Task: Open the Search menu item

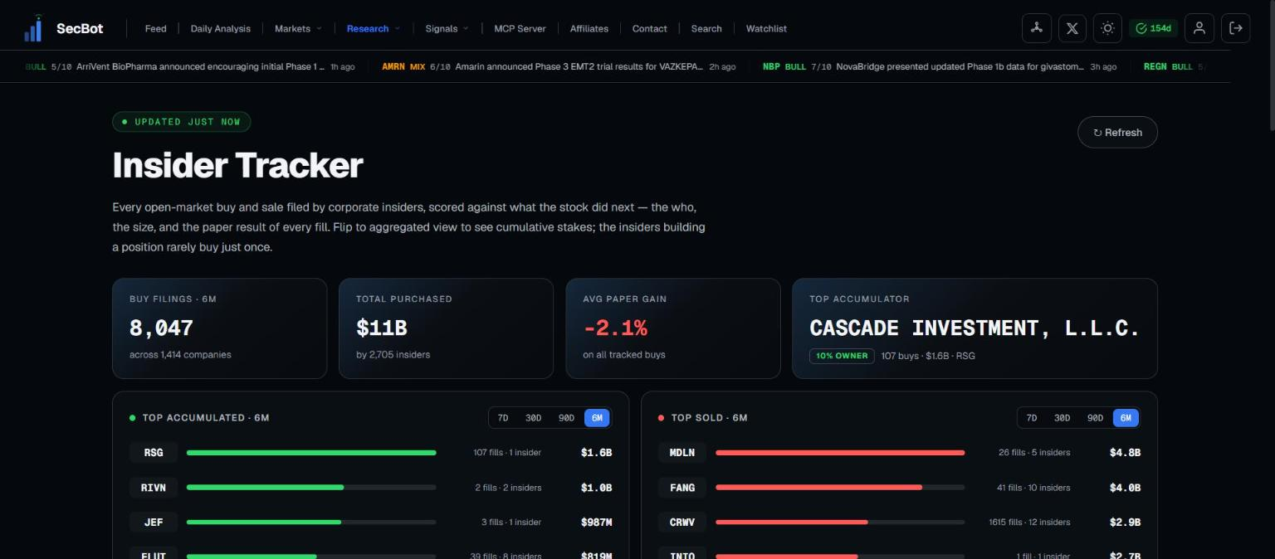Action: click(706, 28)
